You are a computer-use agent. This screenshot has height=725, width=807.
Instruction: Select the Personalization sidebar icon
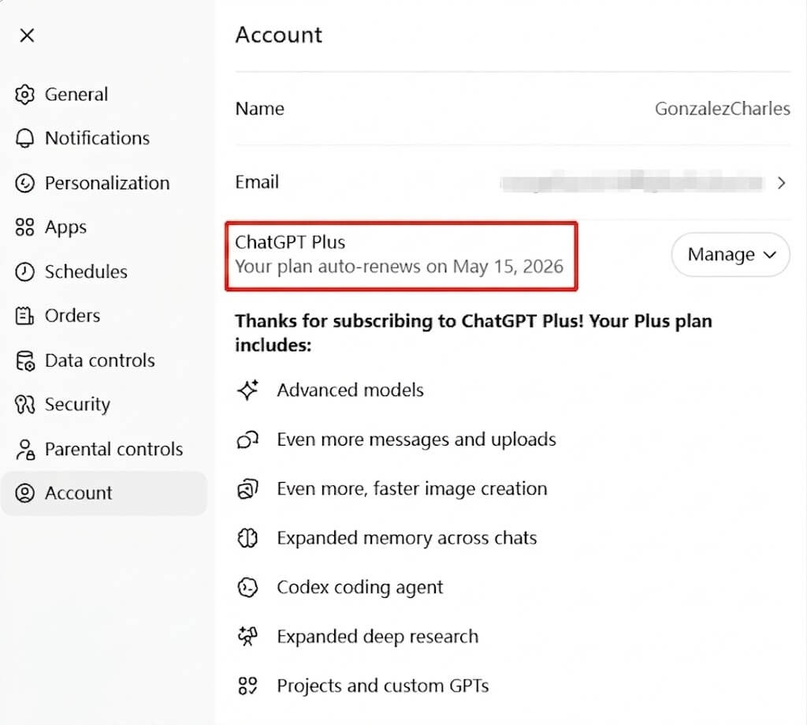(x=25, y=183)
